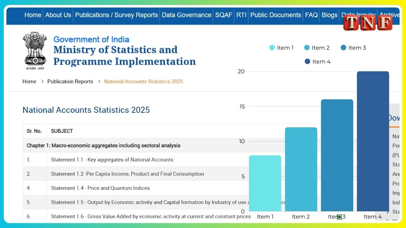Click the Item 1 legend color dot
406x228 pixels.
272,48
